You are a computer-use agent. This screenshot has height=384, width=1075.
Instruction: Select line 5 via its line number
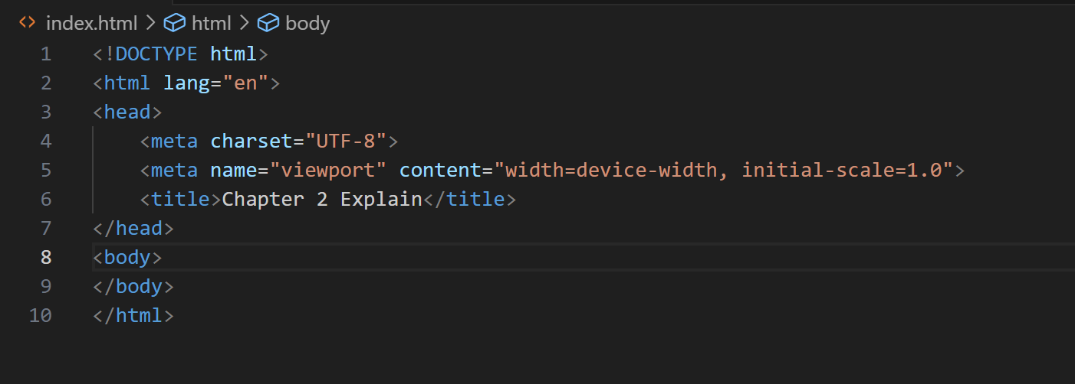(x=46, y=171)
